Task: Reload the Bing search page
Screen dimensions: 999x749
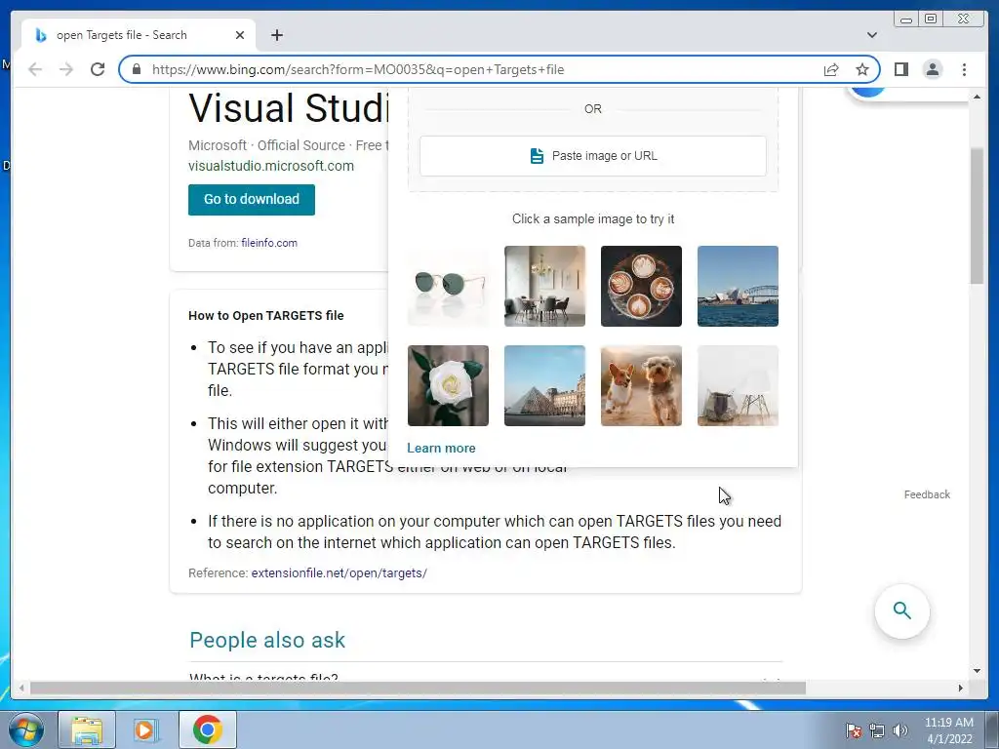Action: [98, 69]
